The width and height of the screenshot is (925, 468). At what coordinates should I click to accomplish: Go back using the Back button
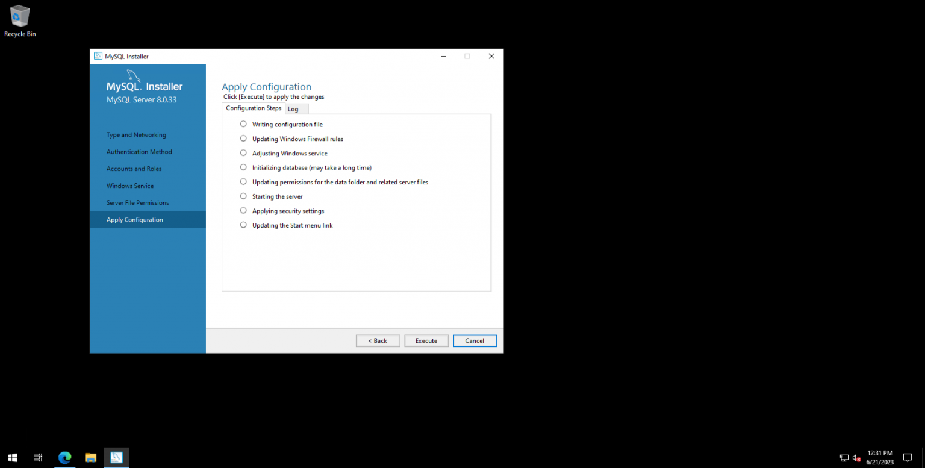point(378,340)
